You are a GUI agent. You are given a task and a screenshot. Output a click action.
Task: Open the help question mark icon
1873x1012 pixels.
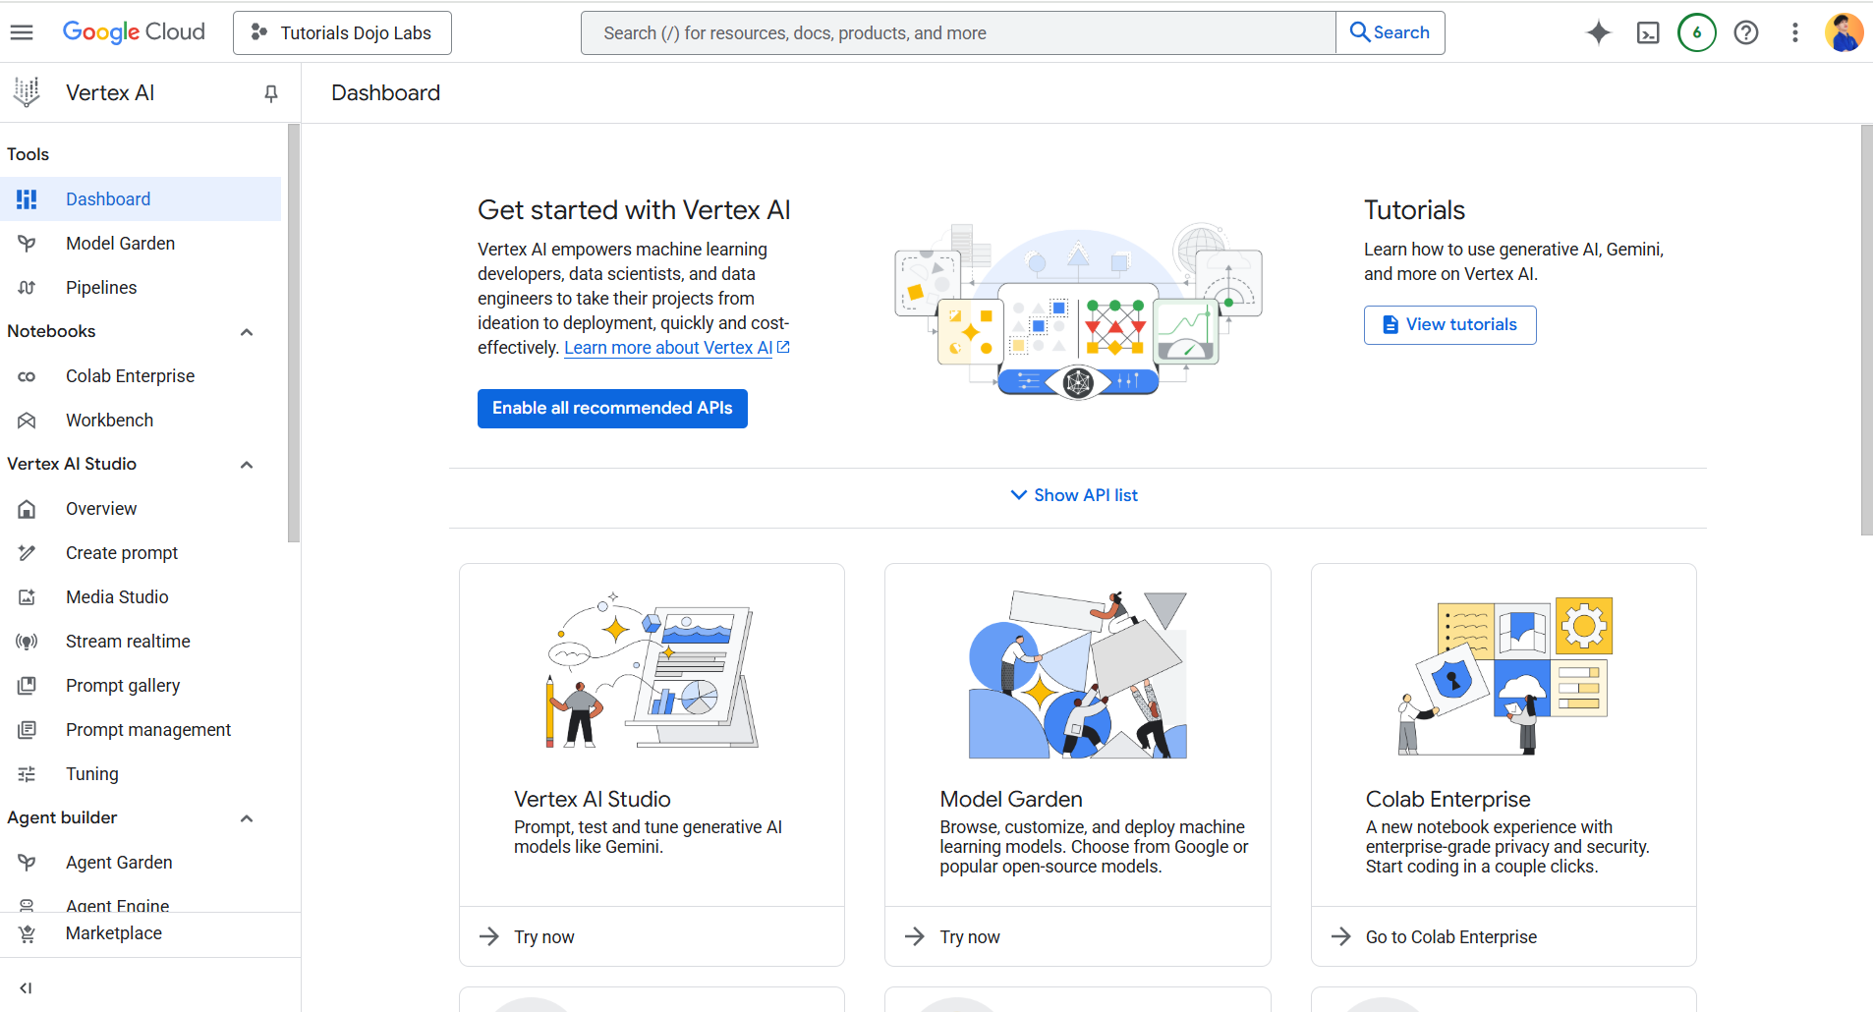coord(1746,32)
